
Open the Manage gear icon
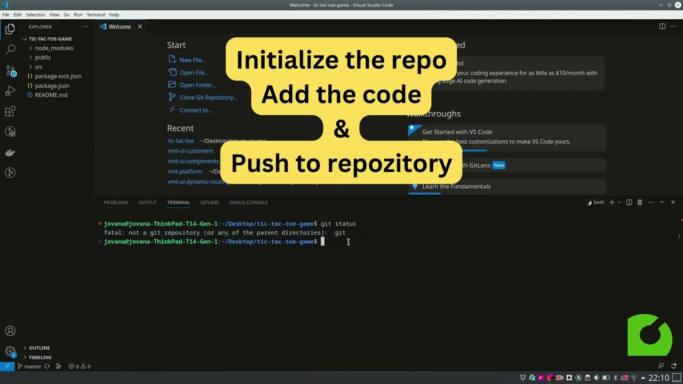click(10, 351)
